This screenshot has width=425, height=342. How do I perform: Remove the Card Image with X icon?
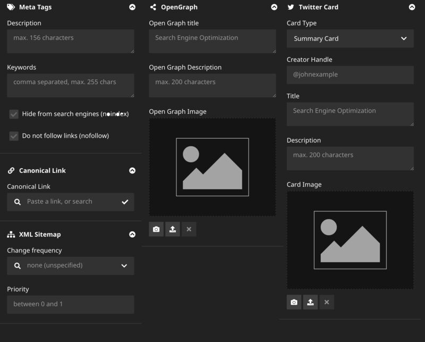327,302
